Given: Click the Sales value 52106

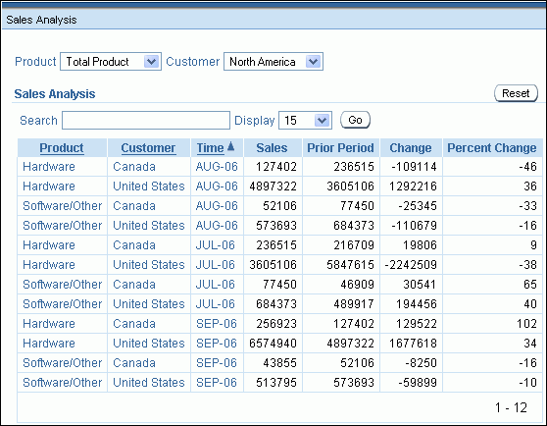Looking at the screenshot, I should (279, 206).
